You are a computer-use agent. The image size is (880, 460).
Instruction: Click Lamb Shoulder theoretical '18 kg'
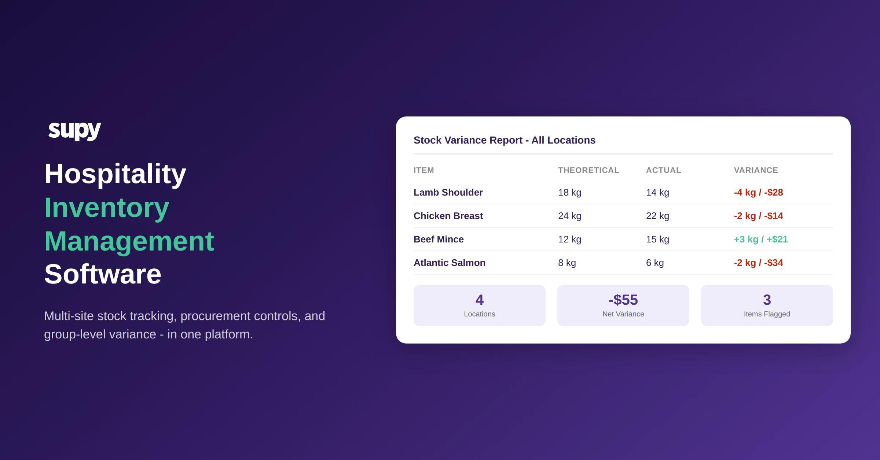click(x=569, y=192)
